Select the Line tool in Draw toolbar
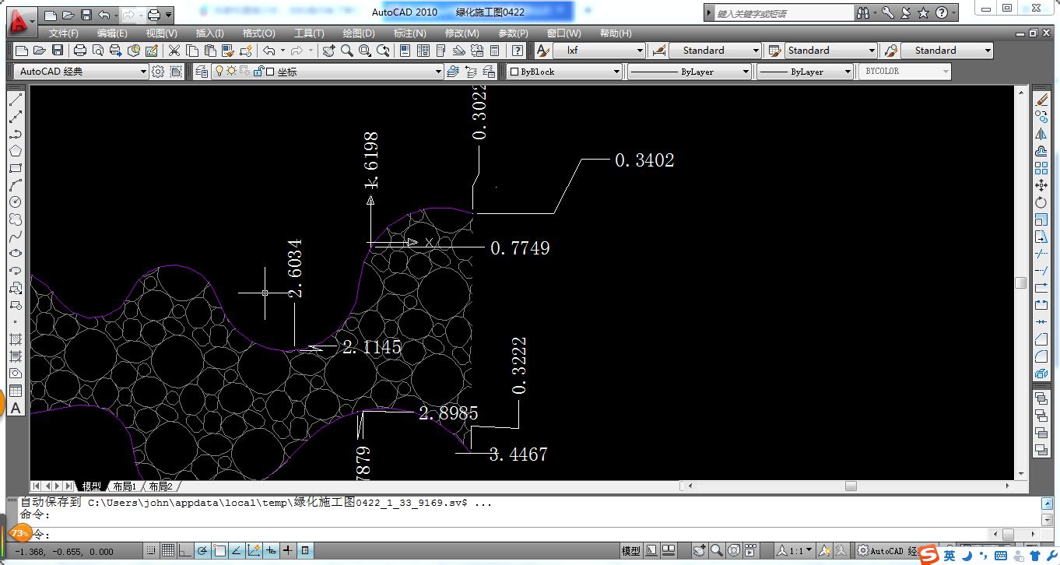The width and height of the screenshot is (1060, 565). point(16,100)
